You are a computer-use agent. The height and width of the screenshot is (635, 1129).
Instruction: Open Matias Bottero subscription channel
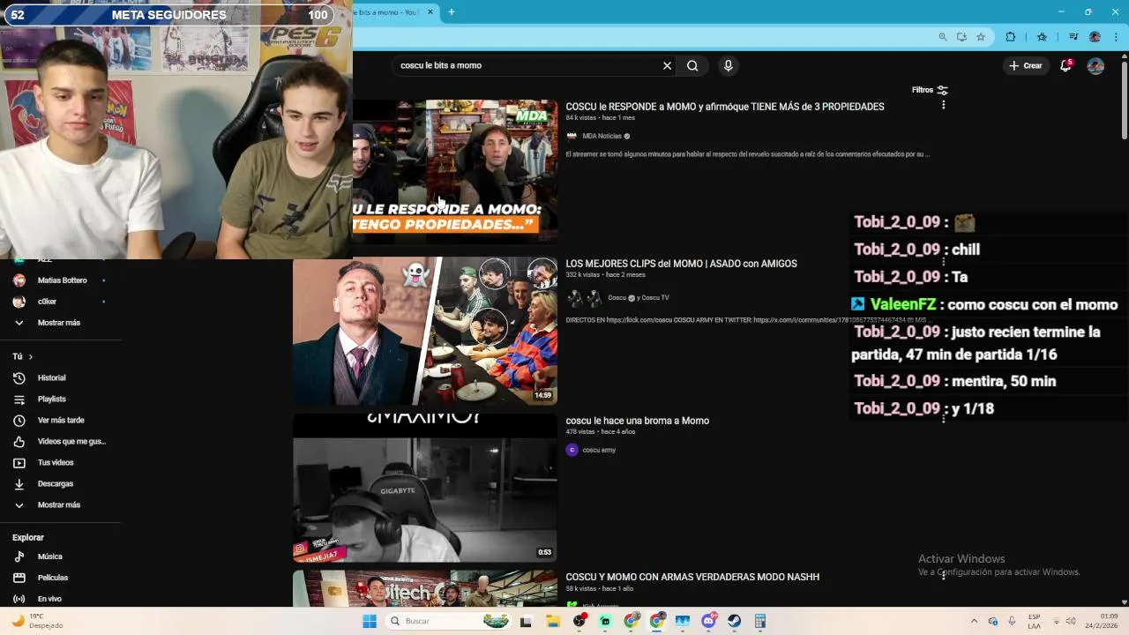[x=61, y=280]
